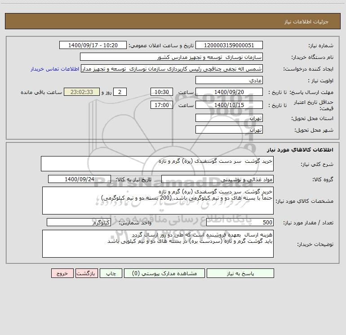Click the خروج exit button
The height and width of the screenshot is (335, 346).
point(62,273)
